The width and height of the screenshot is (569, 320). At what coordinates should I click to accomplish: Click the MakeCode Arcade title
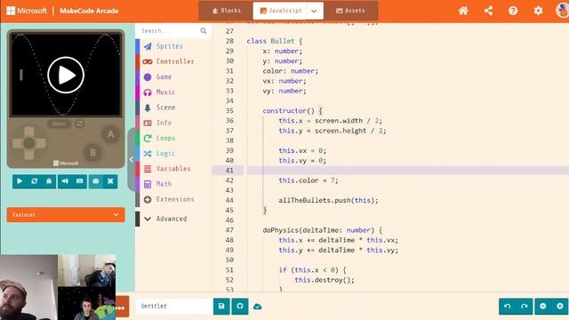coord(89,11)
